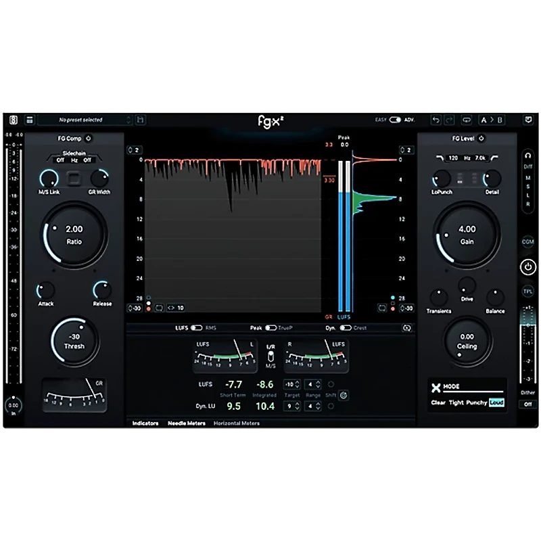The height and width of the screenshot is (541, 541).
Task: Click the A > B comparison control
Action: (x=492, y=119)
